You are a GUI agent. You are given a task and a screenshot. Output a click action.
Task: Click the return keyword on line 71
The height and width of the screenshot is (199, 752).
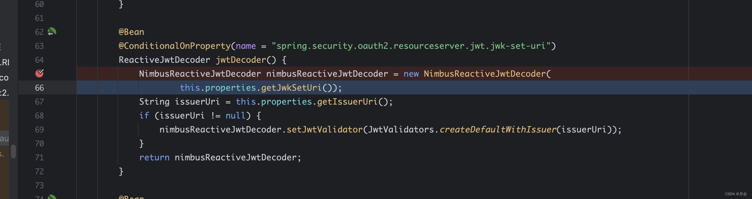pos(154,157)
